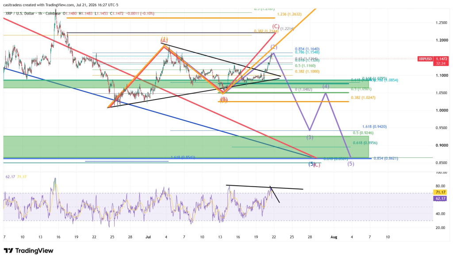Select the 1.618 (0.9420) blue Fib label

pos(374,126)
